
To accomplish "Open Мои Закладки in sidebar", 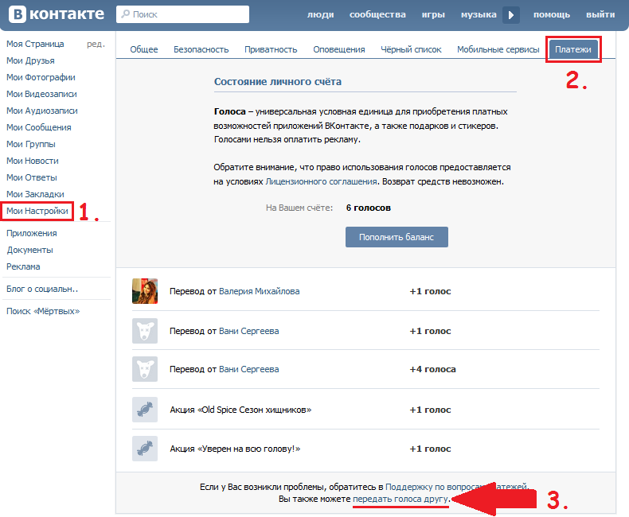I will pos(35,194).
